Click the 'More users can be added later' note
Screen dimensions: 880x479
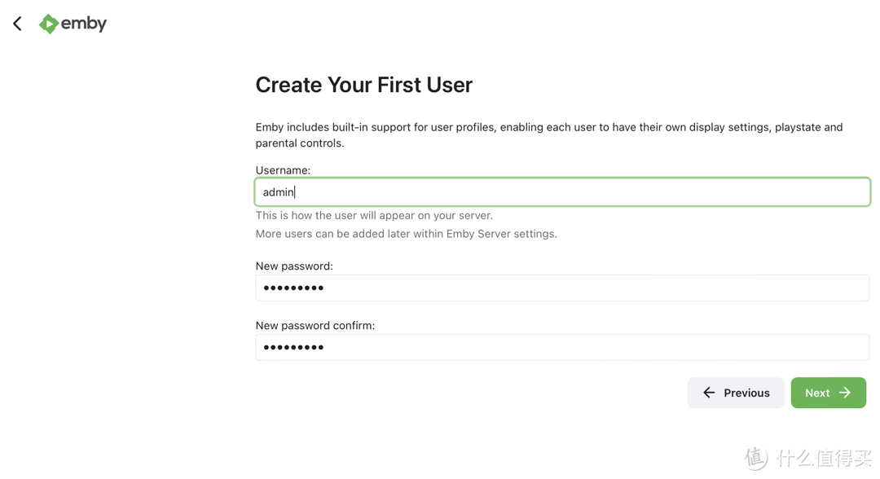[406, 234]
